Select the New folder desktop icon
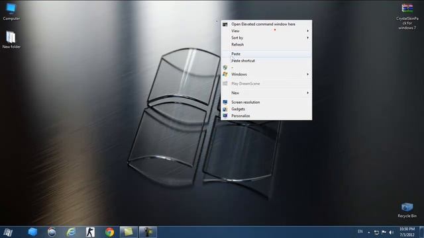The height and width of the screenshot is (238, 424). 11,40
